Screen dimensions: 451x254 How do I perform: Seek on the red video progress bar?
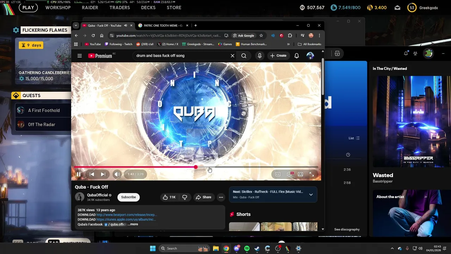point(196,167)
